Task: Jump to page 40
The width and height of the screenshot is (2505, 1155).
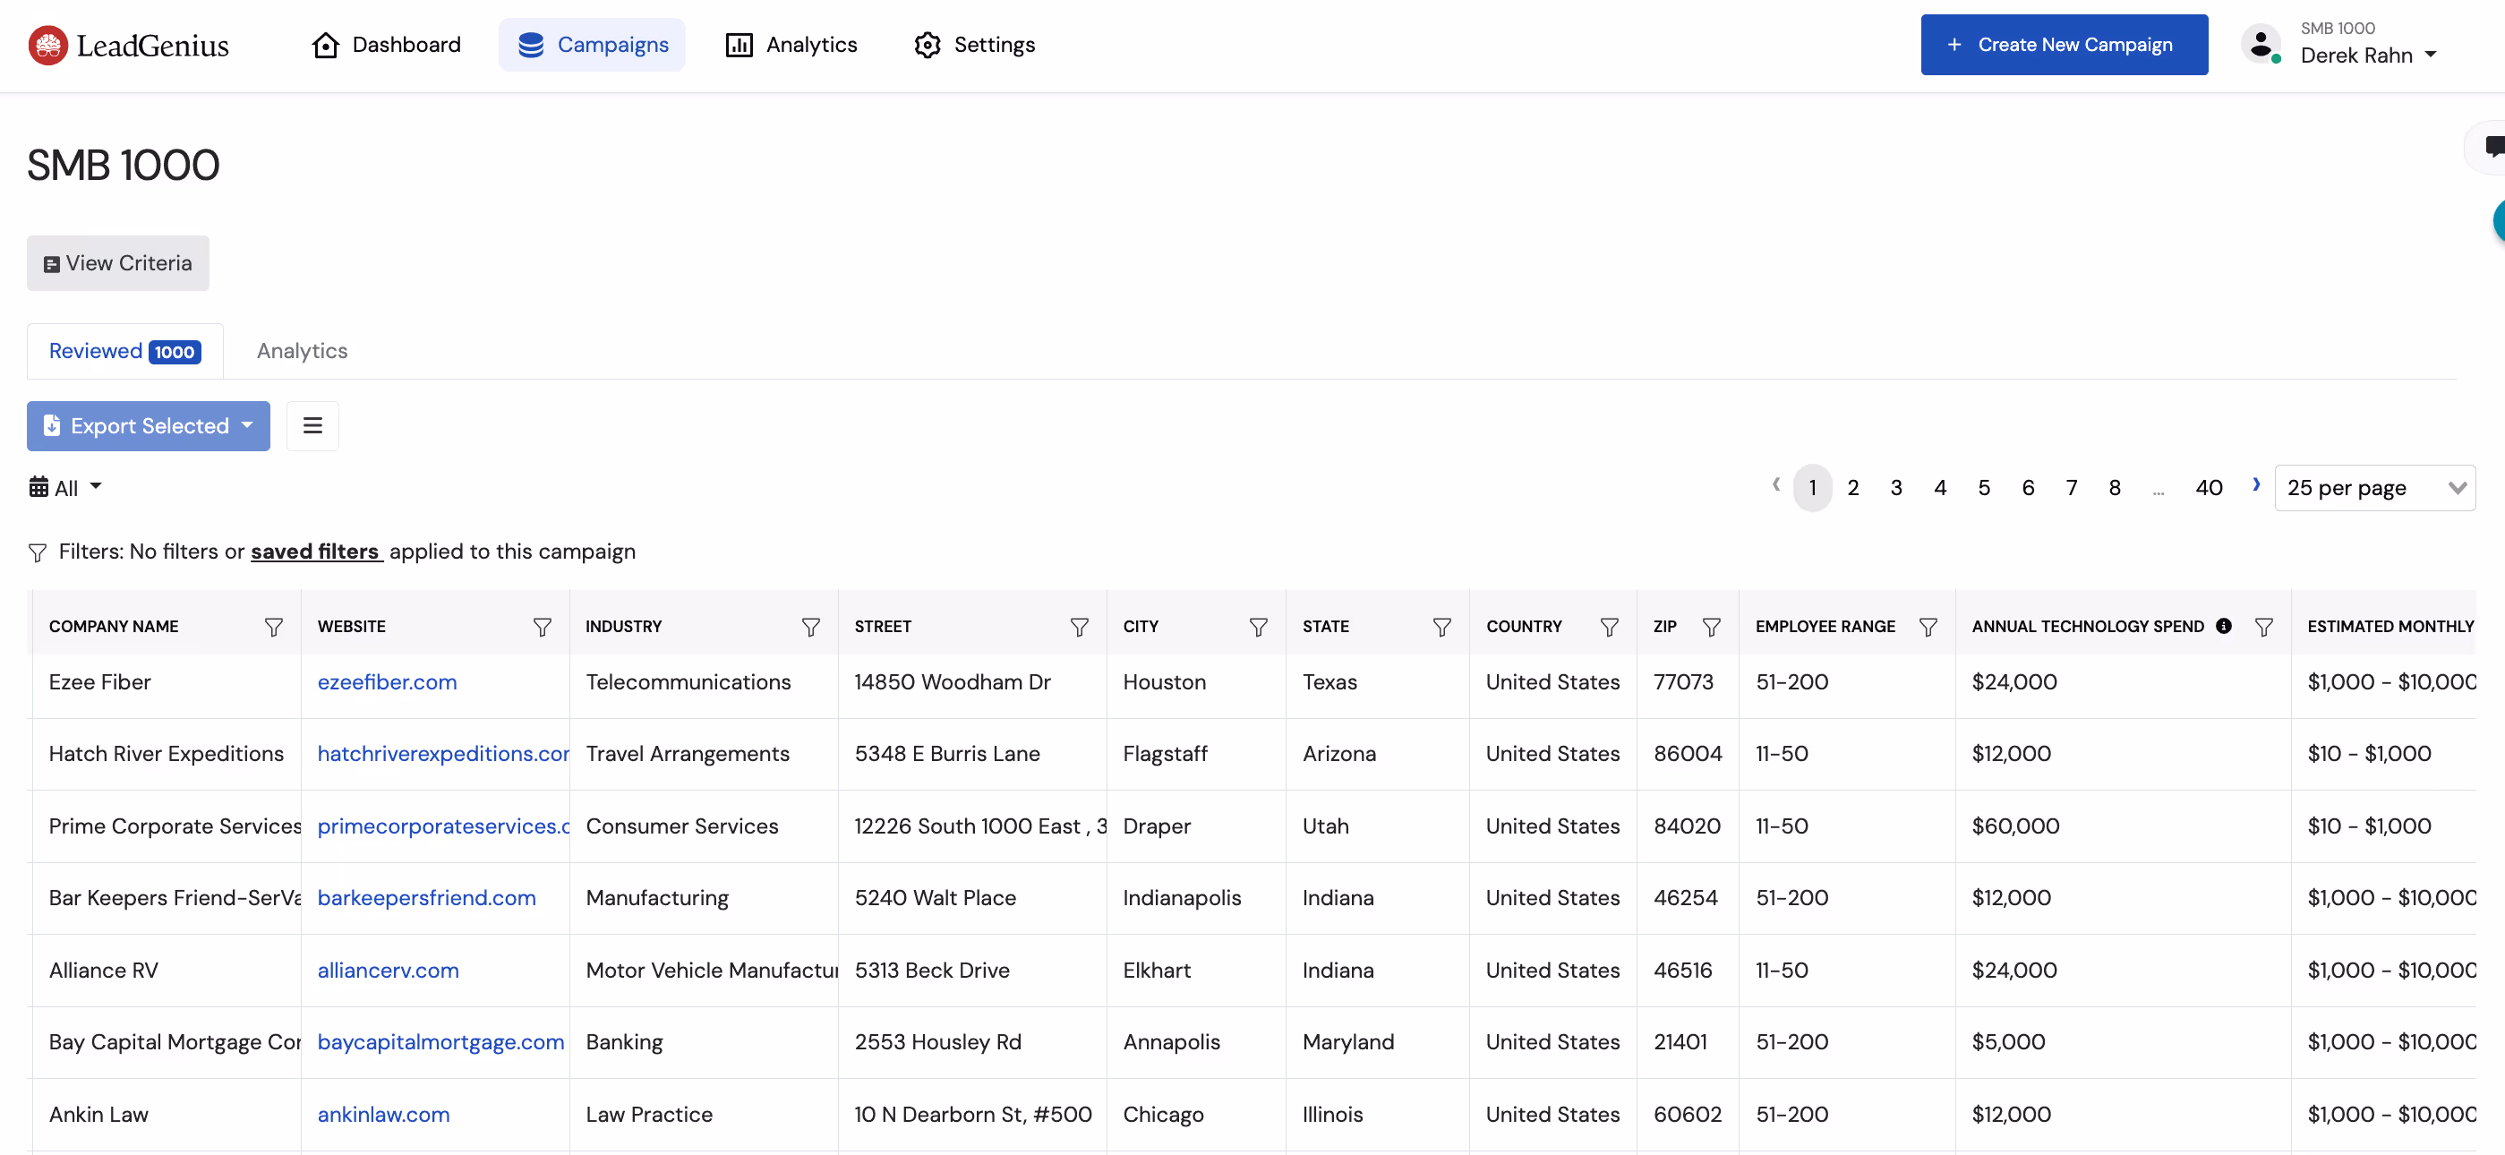Action: pos(2209,488)
